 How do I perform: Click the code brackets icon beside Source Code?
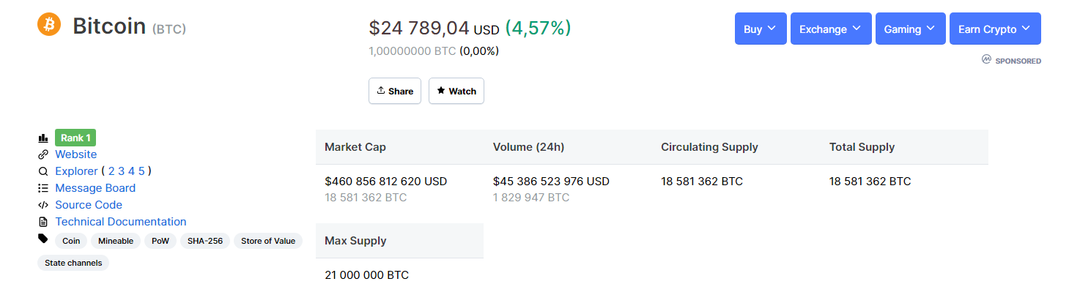42,205
